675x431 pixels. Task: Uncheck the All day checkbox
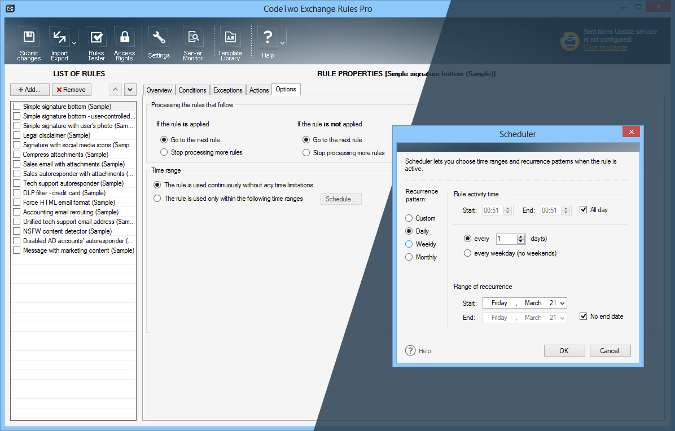click(x=584, y=209)
